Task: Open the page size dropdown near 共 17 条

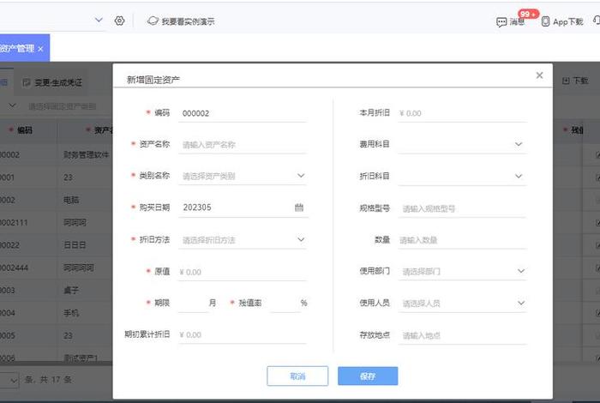Action: tap(9, 380)
